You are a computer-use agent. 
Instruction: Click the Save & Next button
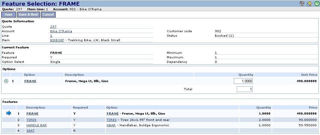click(x=28, y=14)
